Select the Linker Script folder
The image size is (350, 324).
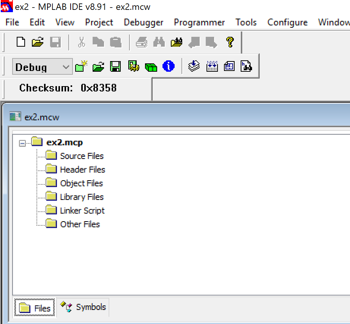pos(82,211)
